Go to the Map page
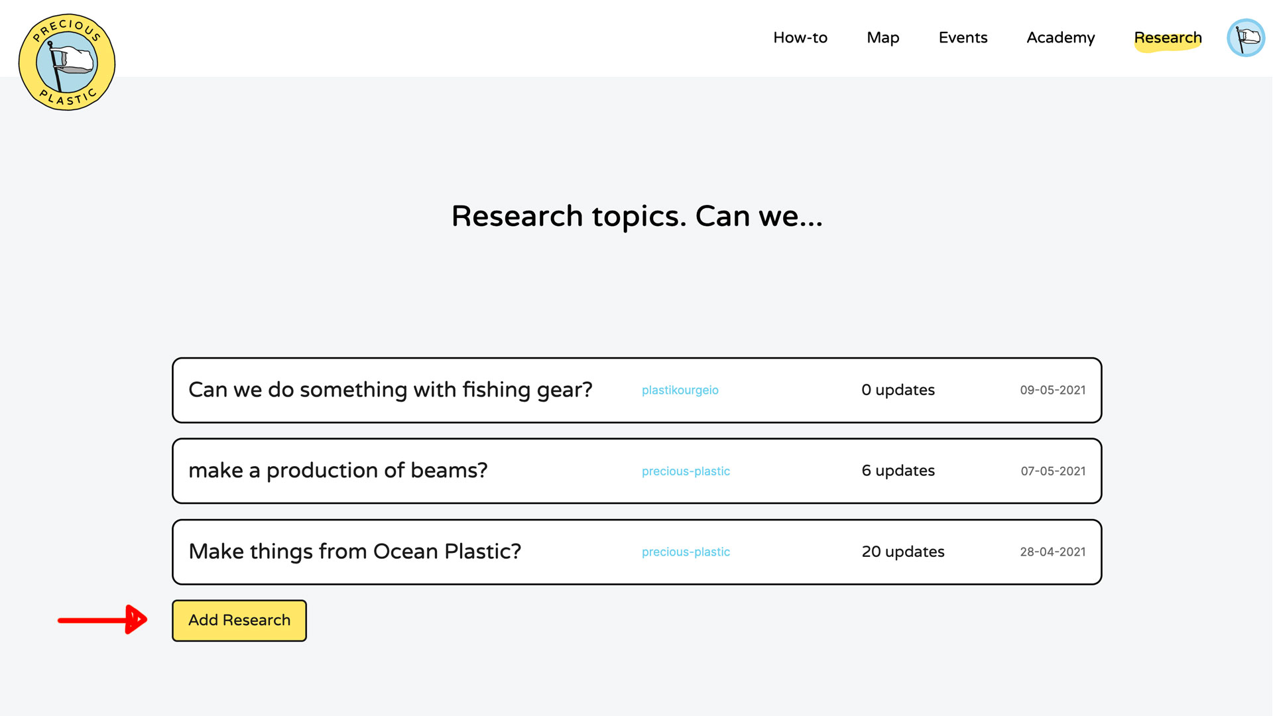 [x=882, y=38]
